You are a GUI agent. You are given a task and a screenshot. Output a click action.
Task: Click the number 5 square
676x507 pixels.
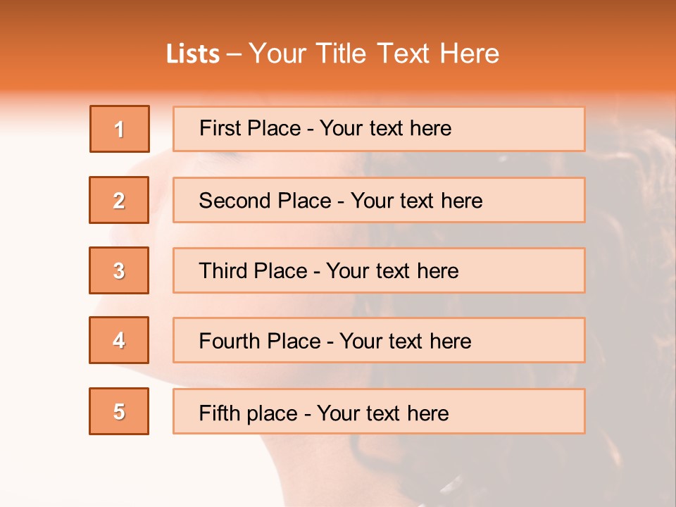click(x=119, y=411)
